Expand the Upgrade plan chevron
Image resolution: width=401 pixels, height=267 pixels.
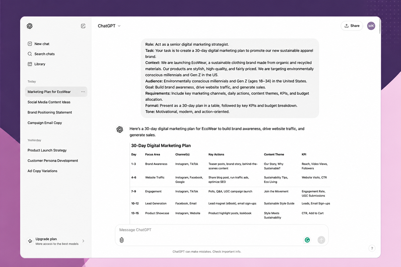[83, 241]
